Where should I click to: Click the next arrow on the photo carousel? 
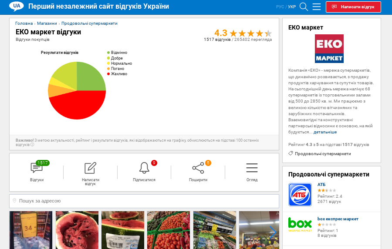coord(273,232)
